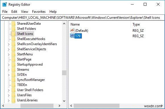This screenshot has width=165, height=109.
Task: Click the StartPage folder icon
Action: point(13,59)
